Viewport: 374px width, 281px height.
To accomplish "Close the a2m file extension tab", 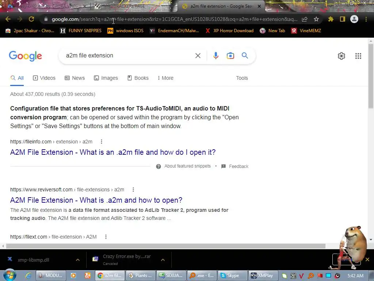I will click(x=259, y=6).
